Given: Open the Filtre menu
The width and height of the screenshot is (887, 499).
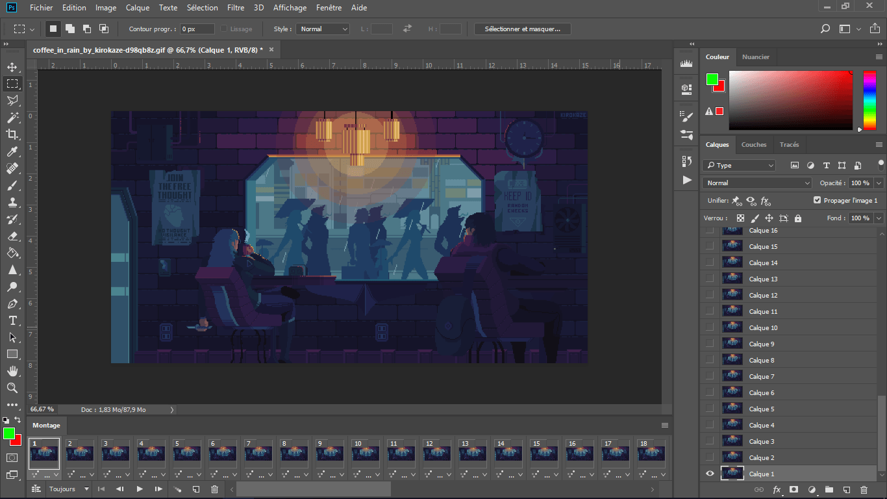Looking at the screenshot, I should 236,8.
